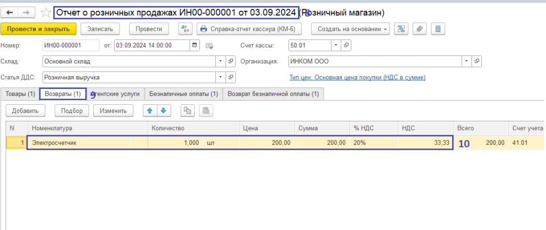The width and height of the screenshot is (546, 230).
Task: Switch to the Безналичные оплаты (1) tab
Action: point(183,94)
